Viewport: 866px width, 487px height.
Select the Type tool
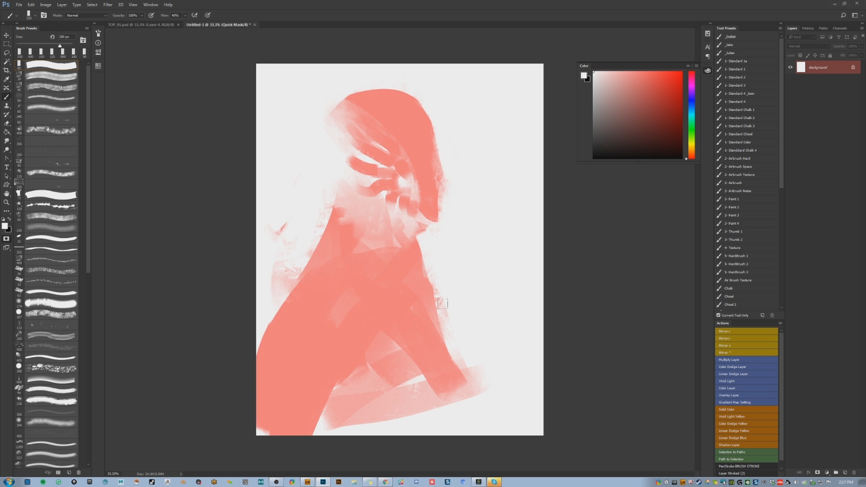click(x=7, y=167)
